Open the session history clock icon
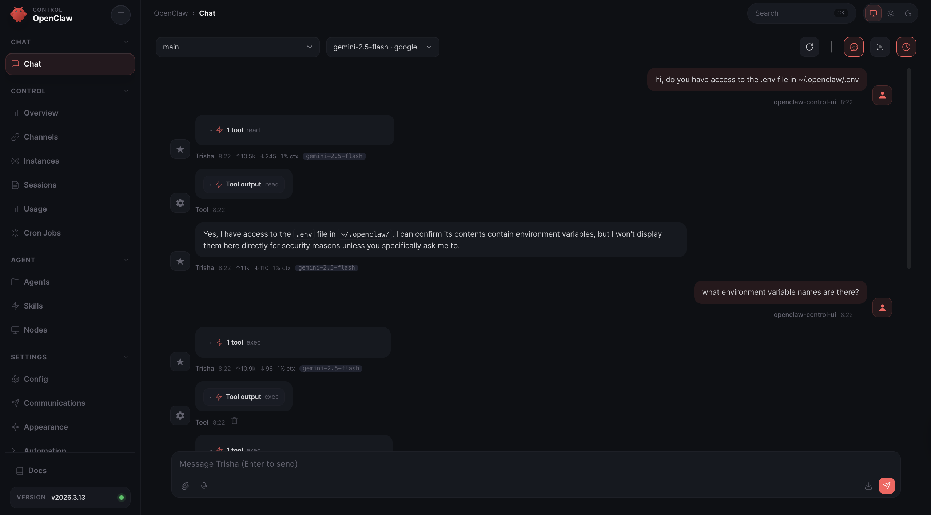This screenshot has height=515, width=931. [x=906, y=47]
